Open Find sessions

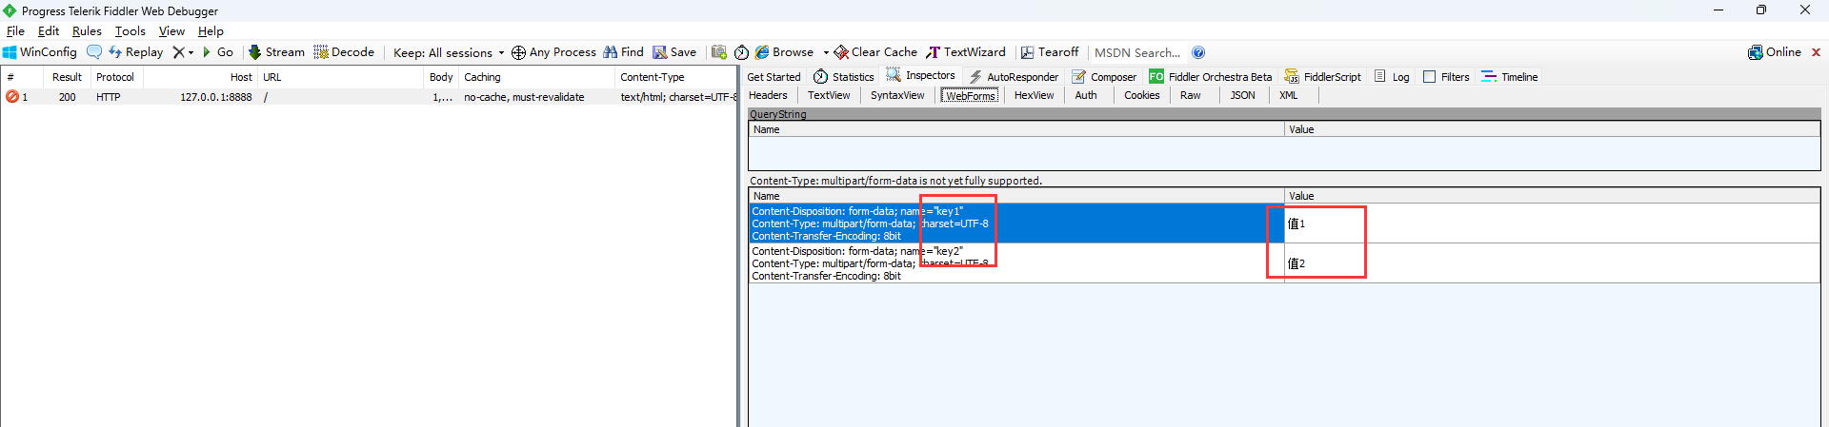624,52
